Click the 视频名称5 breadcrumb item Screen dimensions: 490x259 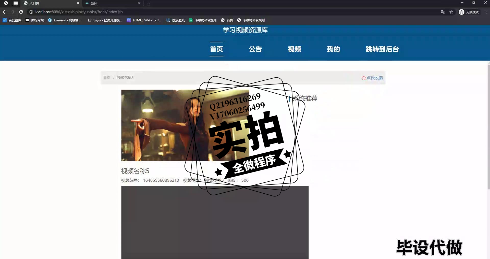click(x=125, y=78)
